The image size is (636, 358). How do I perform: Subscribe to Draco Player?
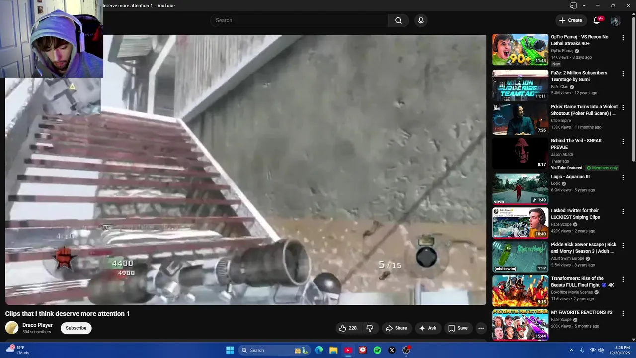click(76, 328)
